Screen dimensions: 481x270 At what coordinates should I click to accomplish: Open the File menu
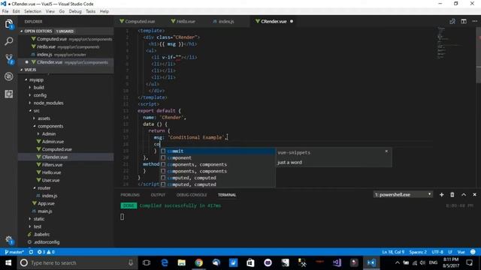[5, 11]
